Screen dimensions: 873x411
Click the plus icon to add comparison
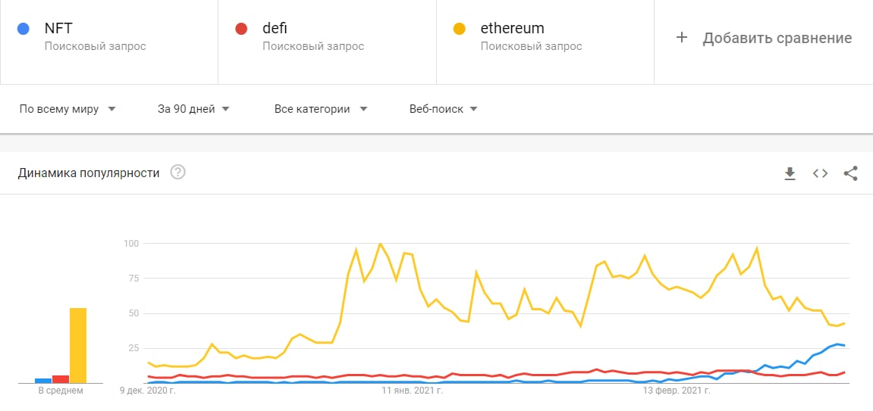681,38
